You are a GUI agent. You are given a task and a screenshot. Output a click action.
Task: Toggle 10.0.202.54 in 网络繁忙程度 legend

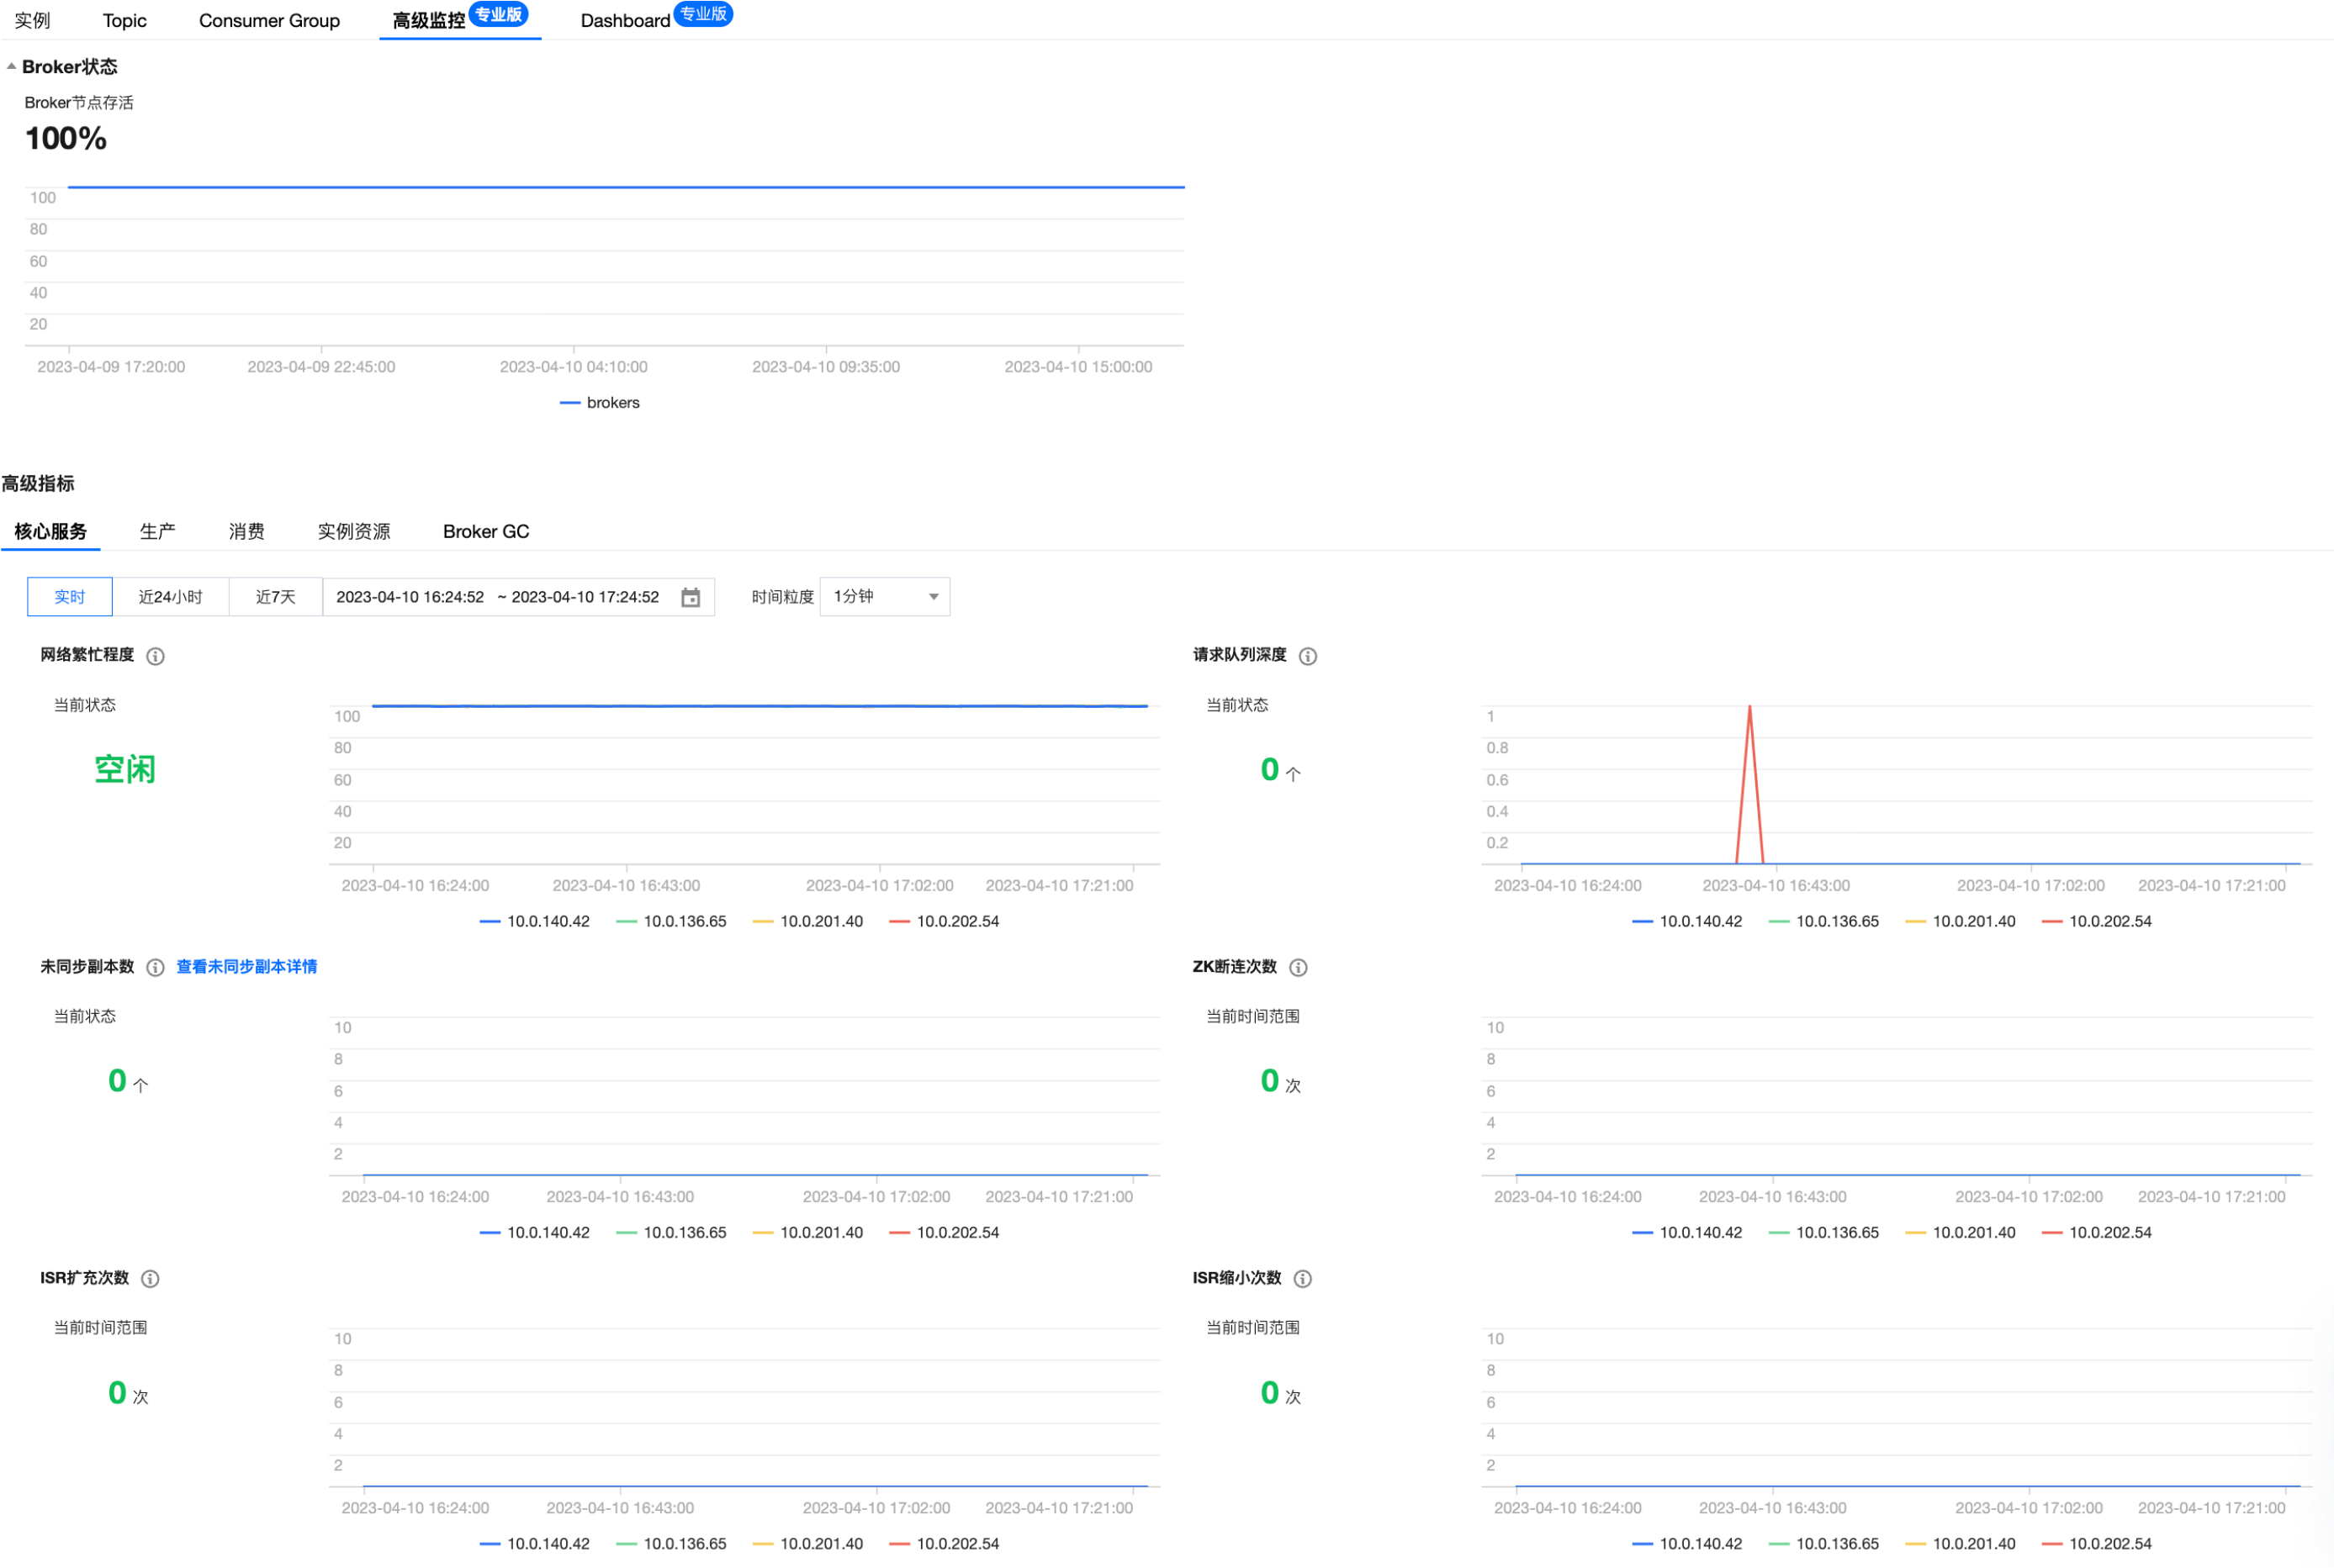coord(944,921)
